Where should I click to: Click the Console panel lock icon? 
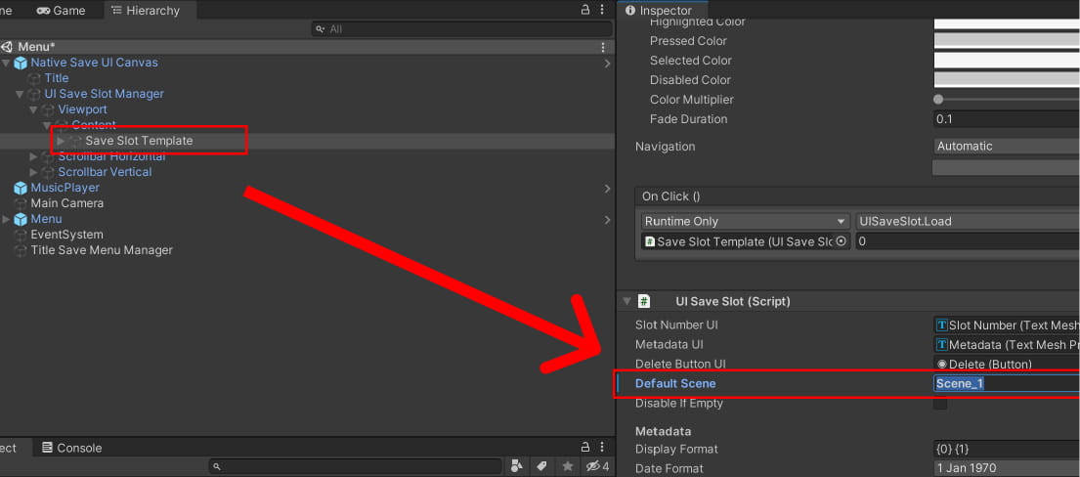[584, 448]
